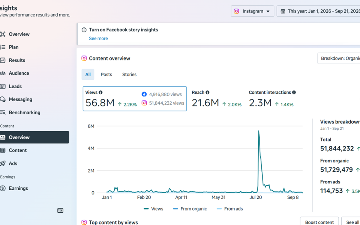Switch to the Posts tab

pyautogui.click(x=106, y=74)
